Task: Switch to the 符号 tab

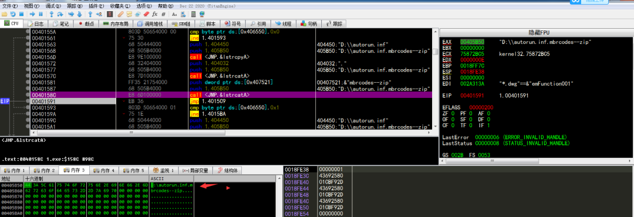Action: click(233, 24)
